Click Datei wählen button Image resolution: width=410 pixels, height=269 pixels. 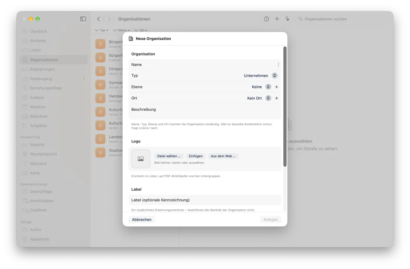tap(169, 156)
